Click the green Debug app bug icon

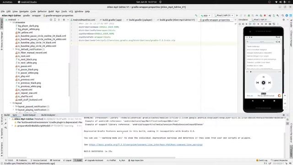[249, 16]
